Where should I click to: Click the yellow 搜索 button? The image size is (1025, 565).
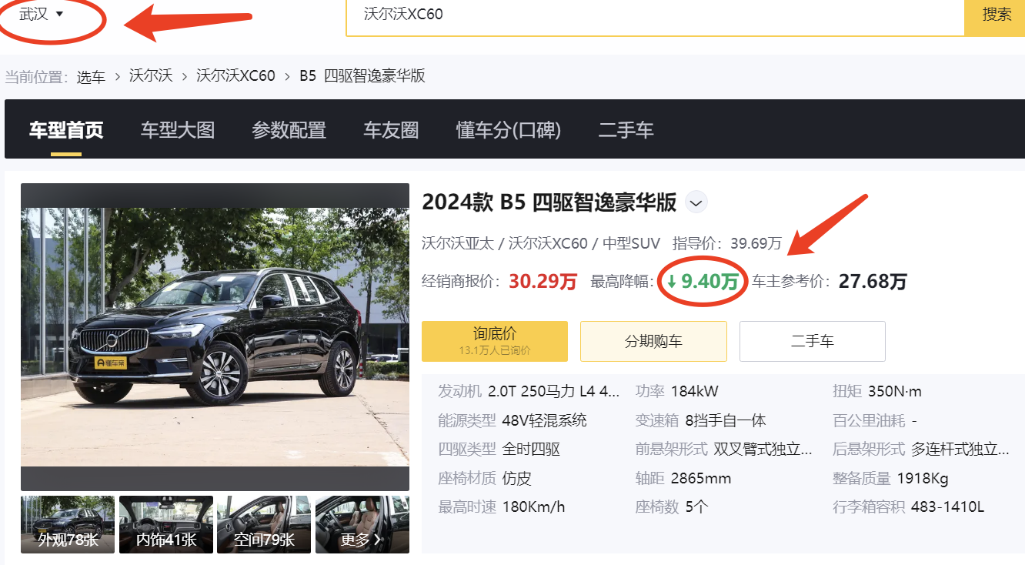(996, 15)
